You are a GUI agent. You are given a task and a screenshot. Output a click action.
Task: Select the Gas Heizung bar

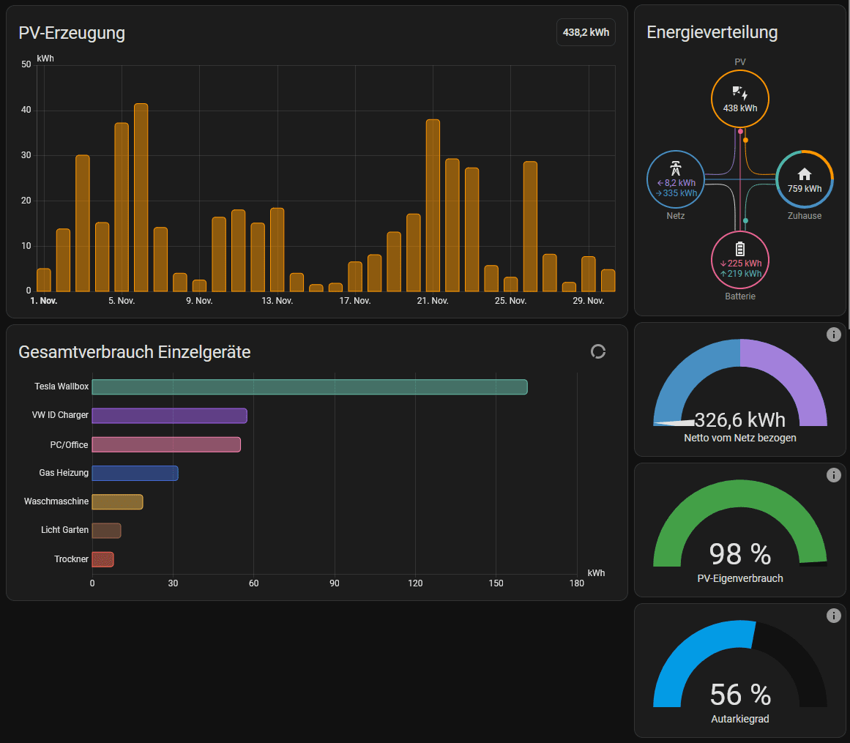(x=135, y=473)
